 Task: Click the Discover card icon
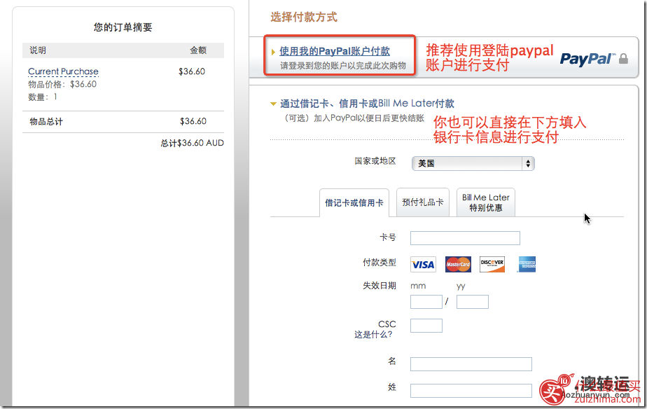pos(492,264)
